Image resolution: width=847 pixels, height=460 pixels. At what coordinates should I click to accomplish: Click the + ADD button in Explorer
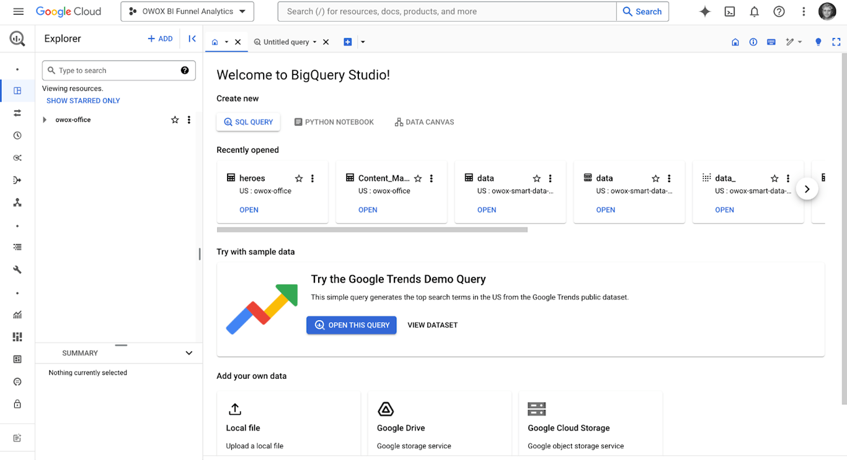pos(160,38)
